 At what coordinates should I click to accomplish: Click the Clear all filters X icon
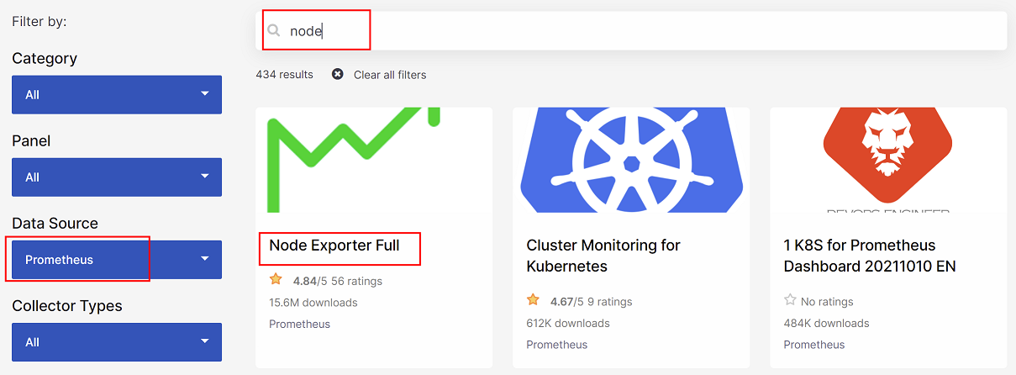point(338,75)
